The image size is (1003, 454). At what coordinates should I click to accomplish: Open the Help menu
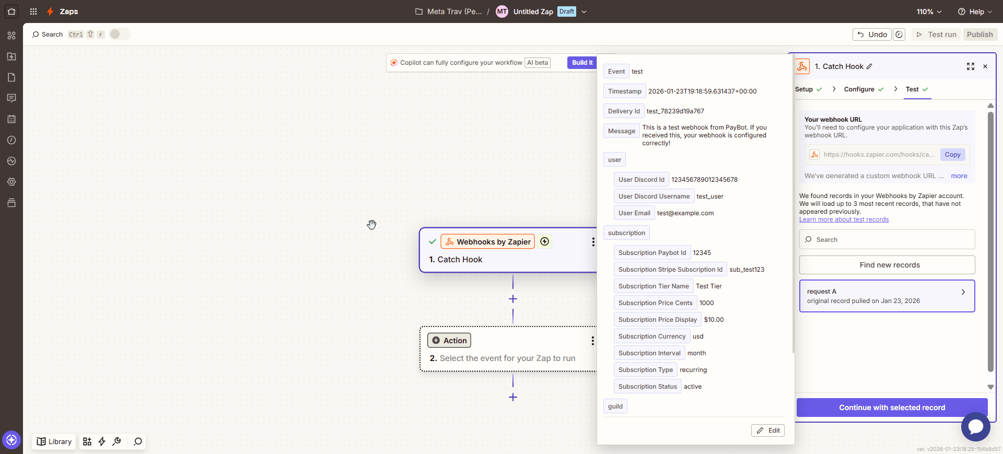point(975,11)
